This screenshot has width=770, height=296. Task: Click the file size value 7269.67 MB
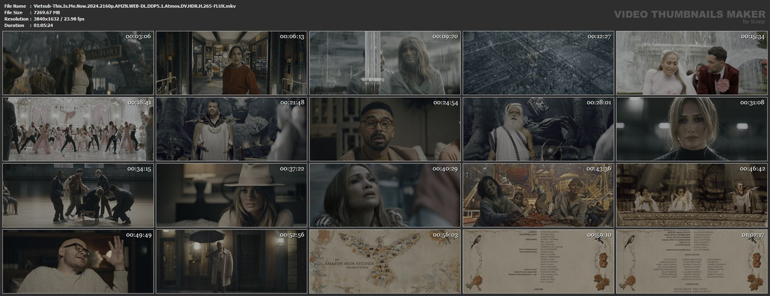point(51,12)
